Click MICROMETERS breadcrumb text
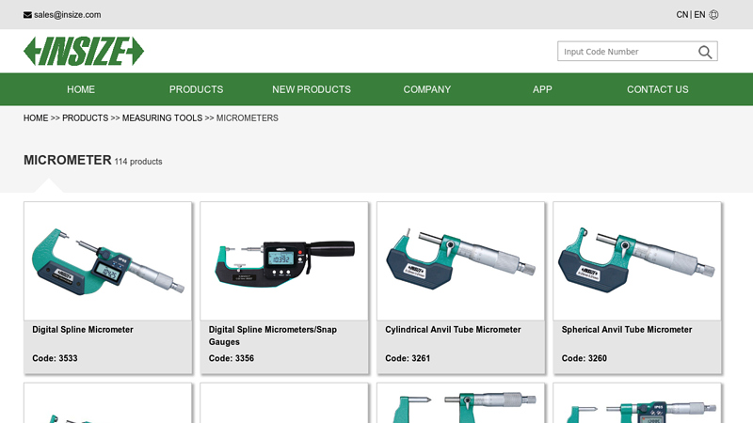753x423 pixels. (x=248, y=118)
